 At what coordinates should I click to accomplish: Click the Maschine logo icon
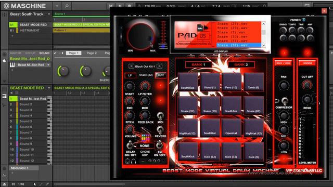coord(6,6)
